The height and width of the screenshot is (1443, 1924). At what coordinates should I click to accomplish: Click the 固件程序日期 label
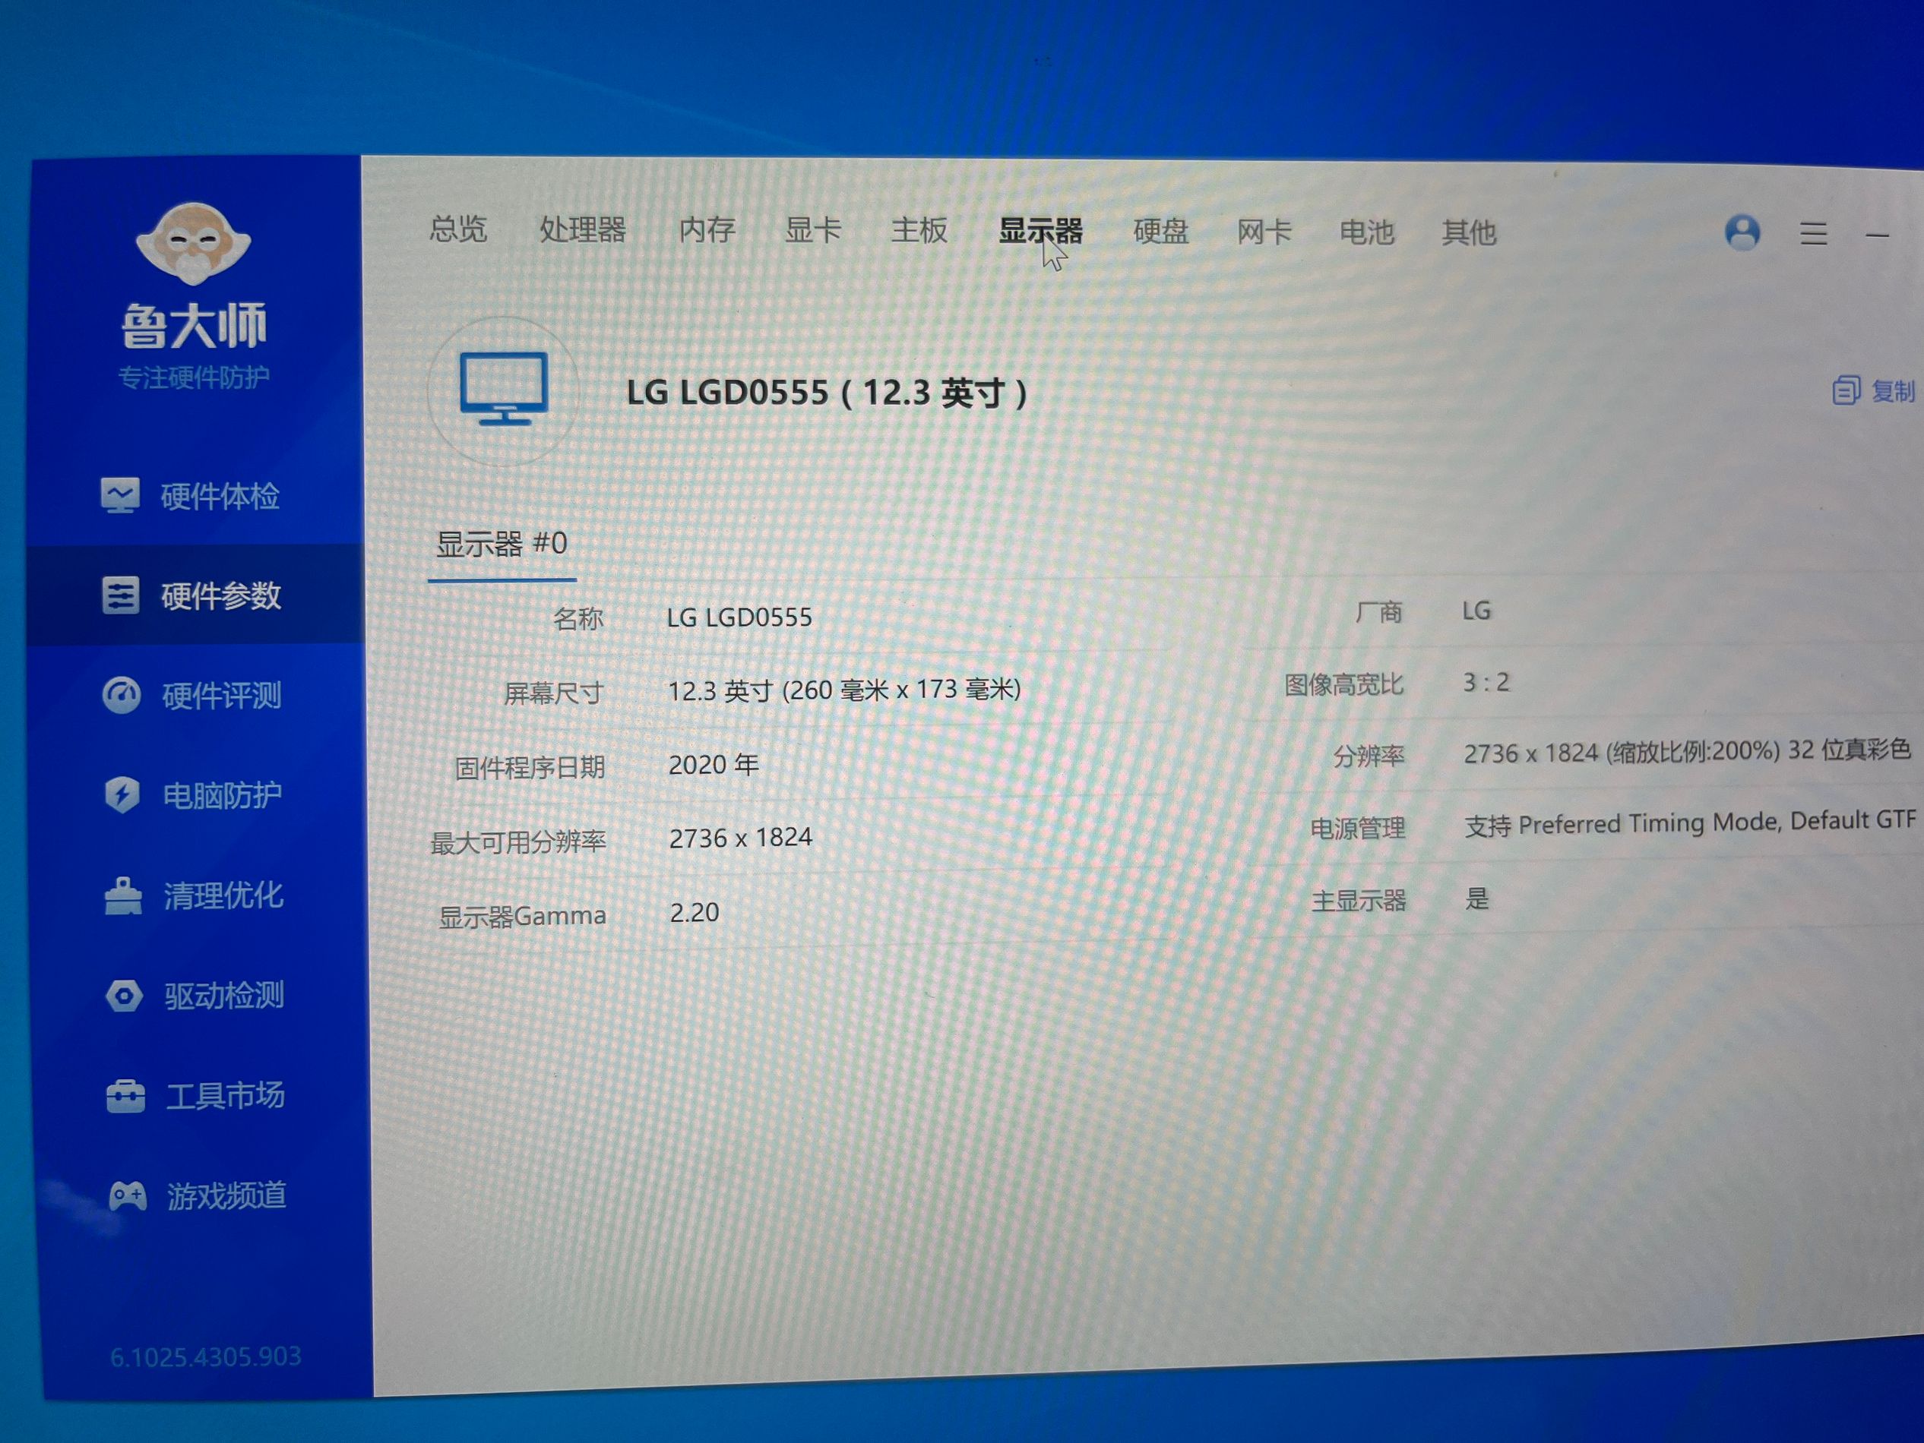pyautogui.click(x=530, y=768)
